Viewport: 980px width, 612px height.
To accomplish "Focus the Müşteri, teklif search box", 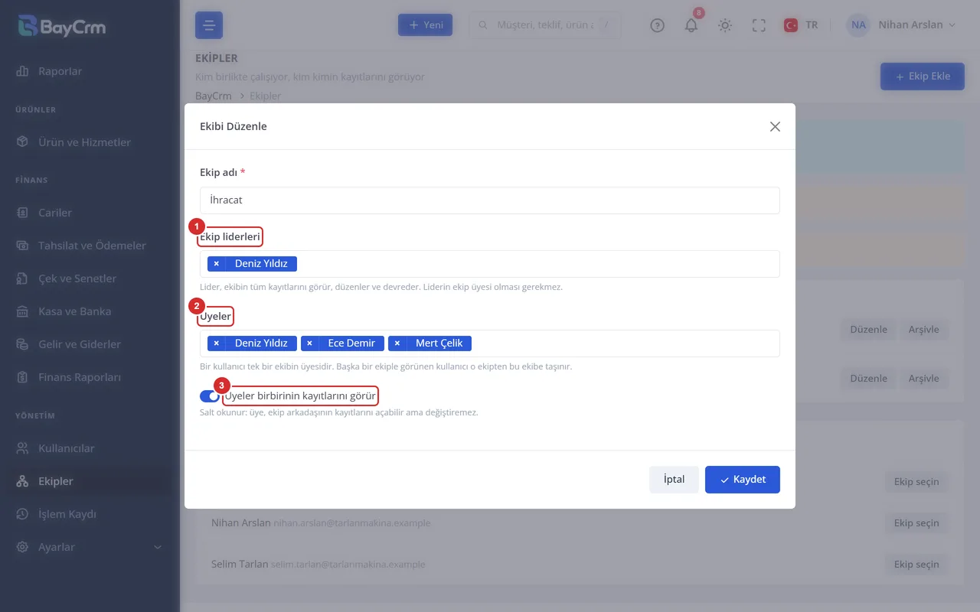I will point(545,25).
